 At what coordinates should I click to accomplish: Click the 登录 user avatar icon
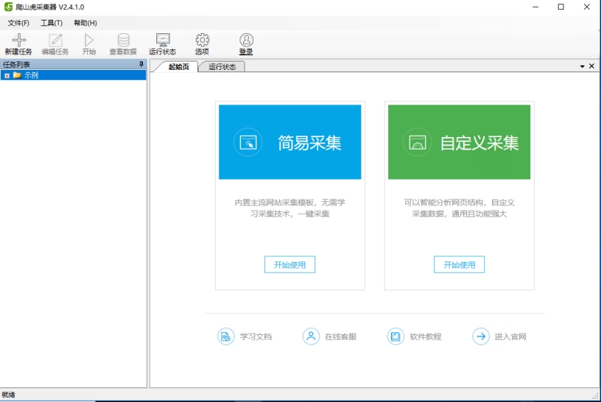pos(246,40)
